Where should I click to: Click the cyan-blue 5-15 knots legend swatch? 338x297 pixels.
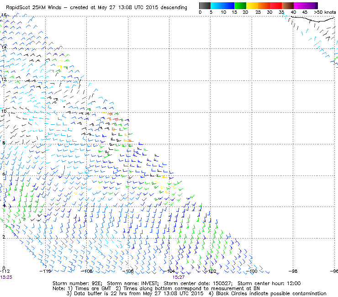[222, 5]
